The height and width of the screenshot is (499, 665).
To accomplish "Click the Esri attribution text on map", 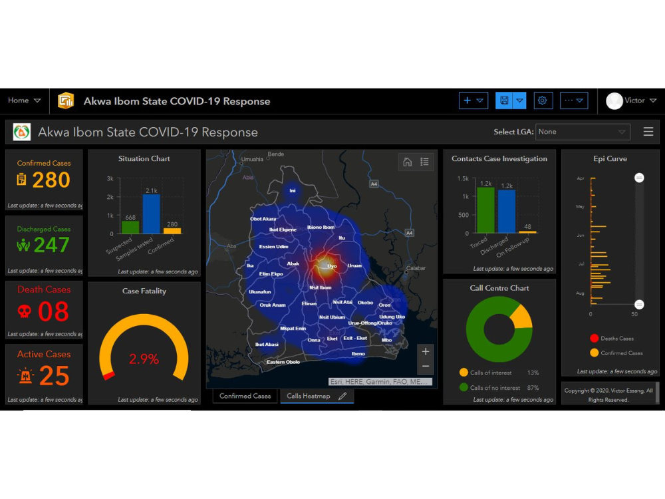I will [380, 382].
